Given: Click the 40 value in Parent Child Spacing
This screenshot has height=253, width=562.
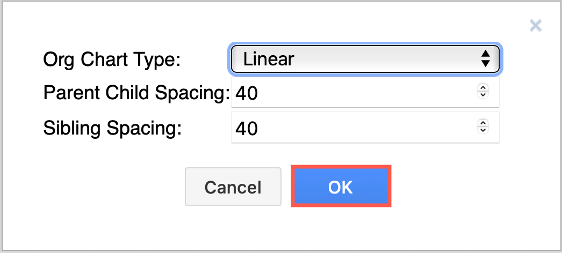Looking at the screenshot, I should pyautogui.click(x=247, y=94).
